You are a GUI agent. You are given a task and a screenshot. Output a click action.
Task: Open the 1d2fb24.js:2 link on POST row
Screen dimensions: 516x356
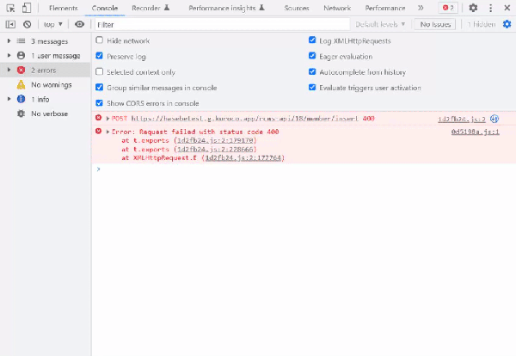tap(462, 120)
